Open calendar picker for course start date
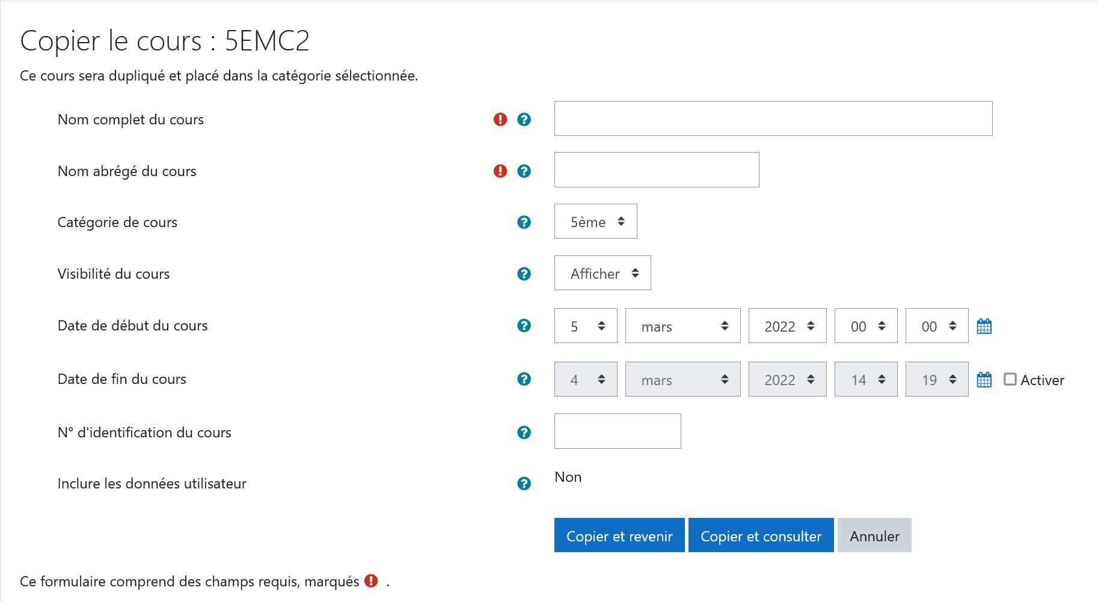The height and width of the screenshot is (602, 1098). (x=984, y=326)
